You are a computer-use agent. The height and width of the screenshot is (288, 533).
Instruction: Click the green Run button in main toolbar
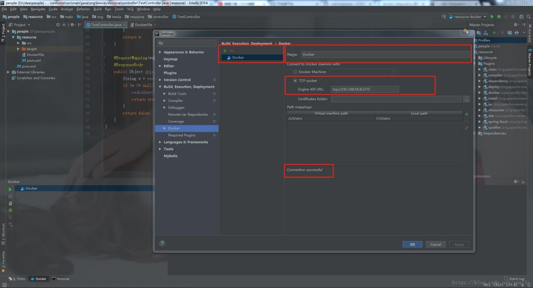[492, 17]
